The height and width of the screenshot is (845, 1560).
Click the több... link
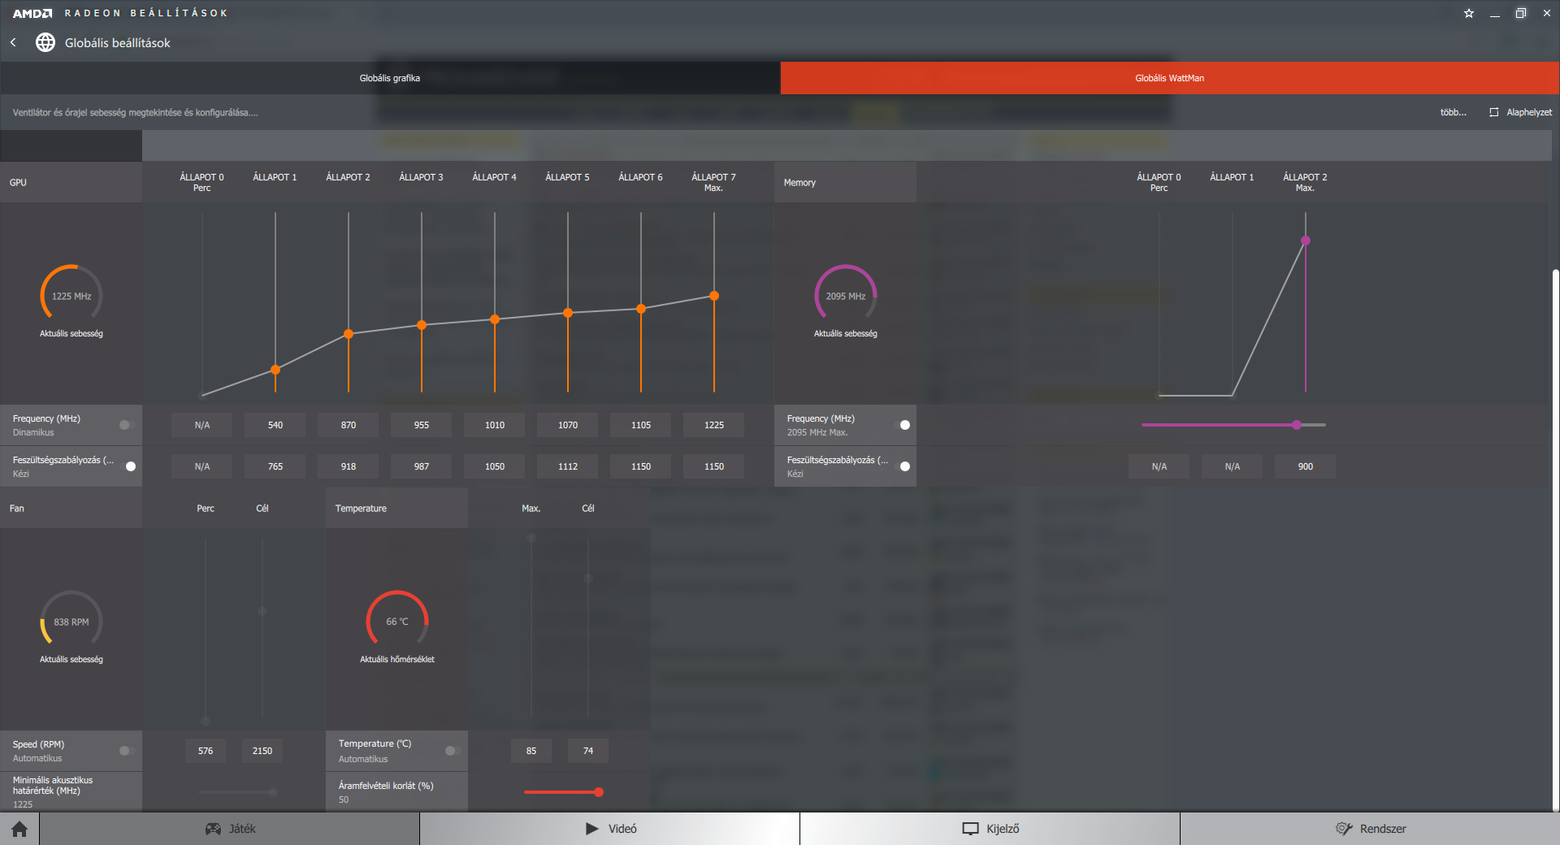(x=1453, y=112)
